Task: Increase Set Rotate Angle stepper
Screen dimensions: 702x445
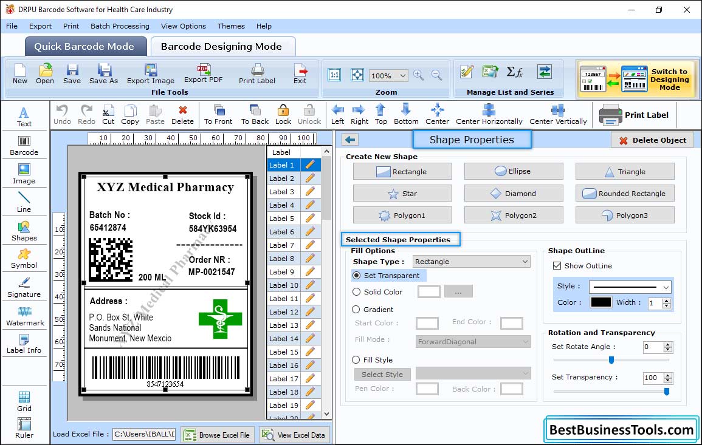Action: point(668,344)
